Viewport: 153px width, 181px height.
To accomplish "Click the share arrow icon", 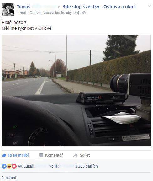I will [76, 155].
